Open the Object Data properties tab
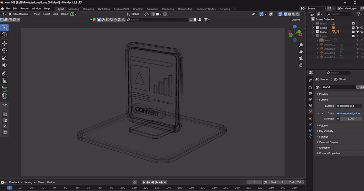The image size is (364, 191). point(310,136)
